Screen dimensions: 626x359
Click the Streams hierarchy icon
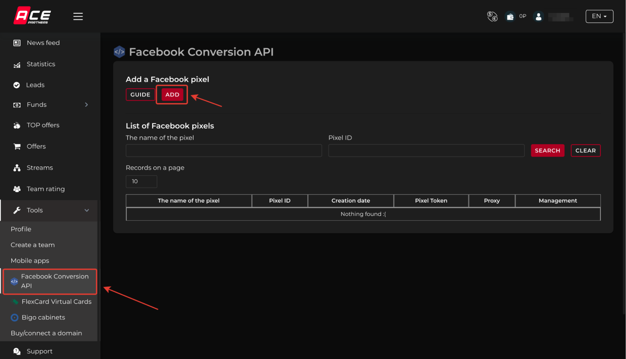(x=17, y=168)
